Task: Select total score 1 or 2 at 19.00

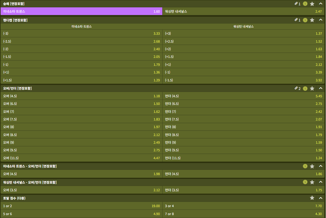Action: (x=81, y=206)
